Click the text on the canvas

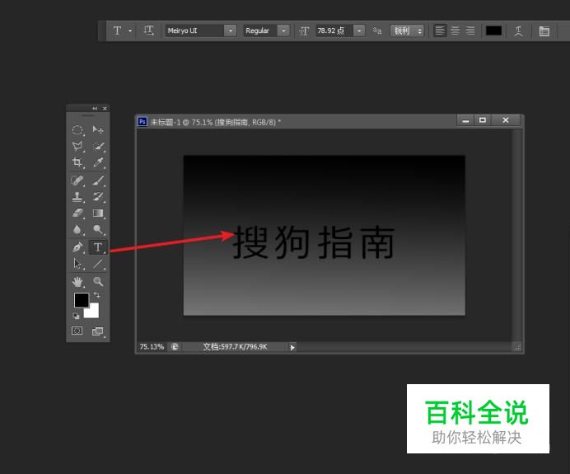pyautogui.click(x=314, y=242)
